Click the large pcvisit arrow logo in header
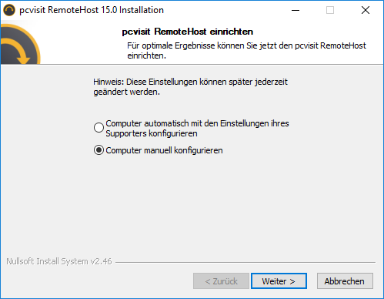The width and height of the screenshot is (384, 299). pyautogui.click(x=20, y=44)
